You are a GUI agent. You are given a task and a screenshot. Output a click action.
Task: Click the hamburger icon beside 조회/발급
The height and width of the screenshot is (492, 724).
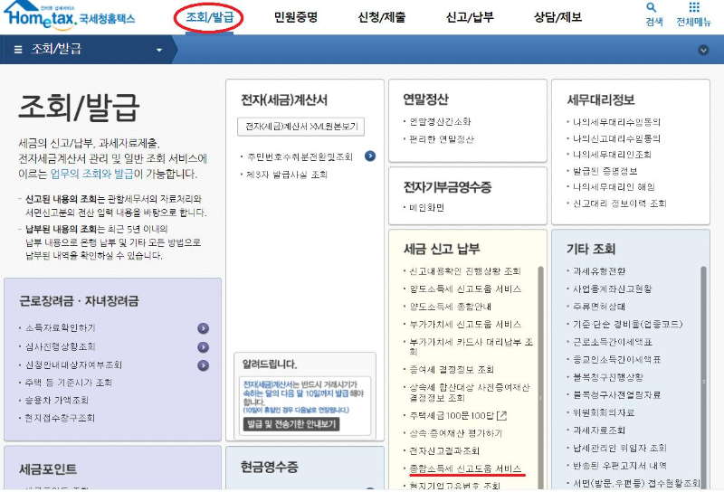point(18,50)
